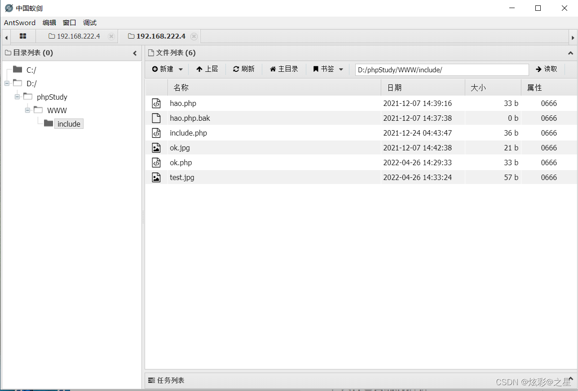Open the 新建 dropdown
Screen dimensions: 578x391
pyautogui.click(x=167, y=69)
